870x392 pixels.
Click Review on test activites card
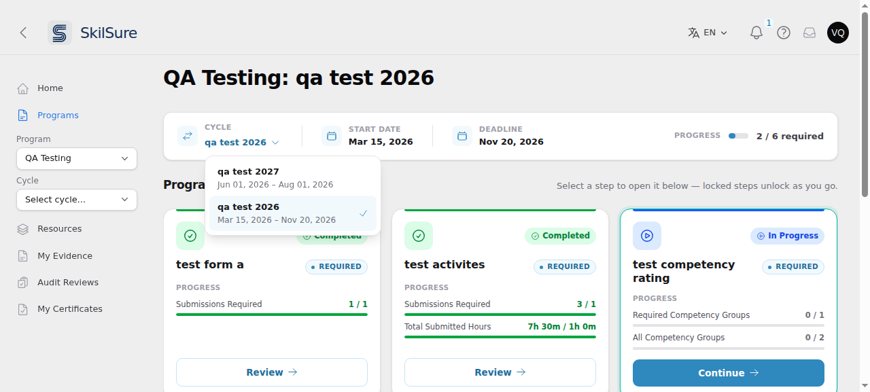tap(500, 372)
